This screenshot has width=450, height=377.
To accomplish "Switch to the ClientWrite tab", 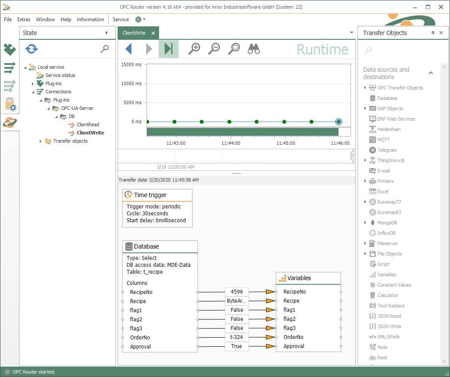I will pos(134,33).
